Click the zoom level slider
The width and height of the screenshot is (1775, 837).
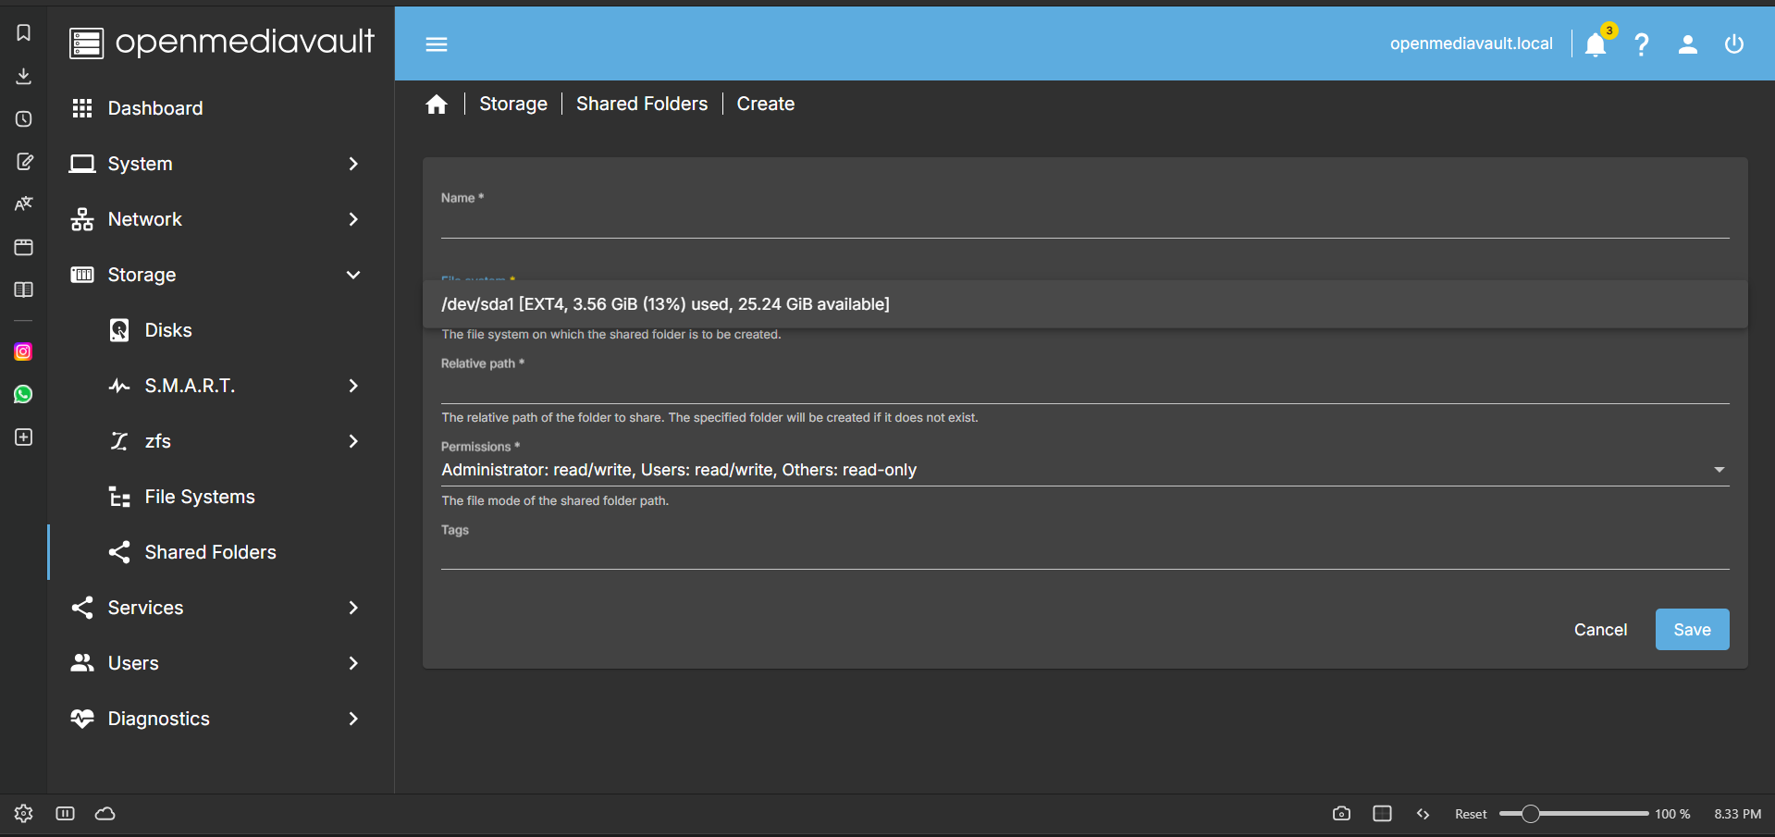click(x=1572, y=814)
